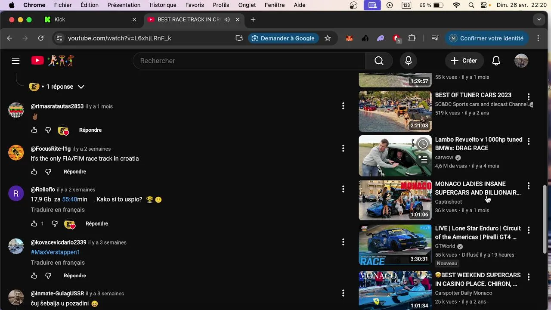Open options menu for @Rolloflo comment
This screenshot has height=310, width=551.
pos(343,189)
